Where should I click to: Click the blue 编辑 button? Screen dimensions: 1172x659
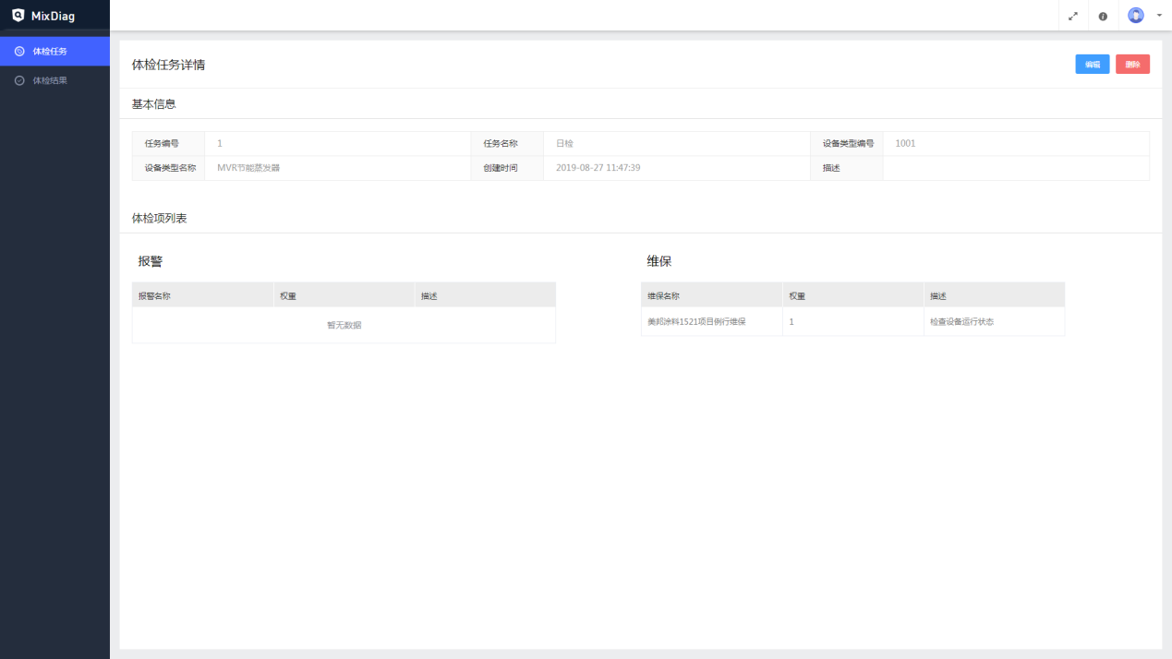(x=1092, y=65)
